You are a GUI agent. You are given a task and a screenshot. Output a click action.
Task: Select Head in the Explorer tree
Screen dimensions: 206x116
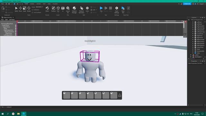coord(198,49)
